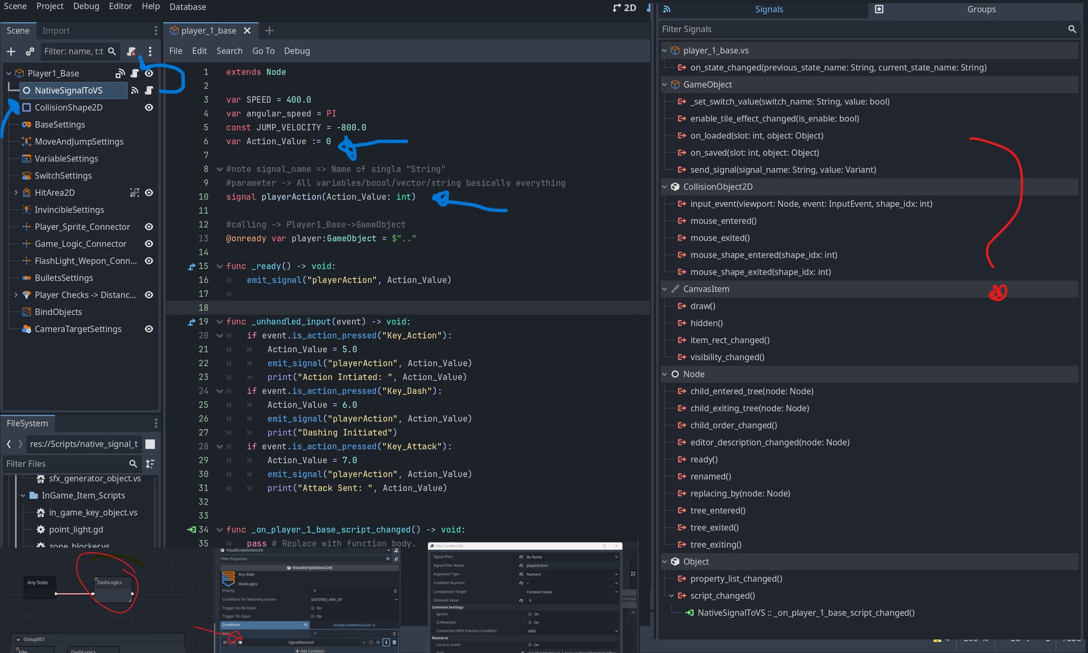1088x653 pixels.
Task: Click override arrow icon at line 15
Action: click(x=192, y=266)
